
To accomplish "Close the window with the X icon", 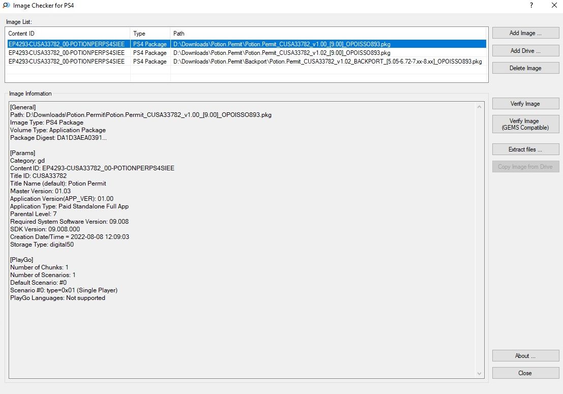I will (554, 6).
